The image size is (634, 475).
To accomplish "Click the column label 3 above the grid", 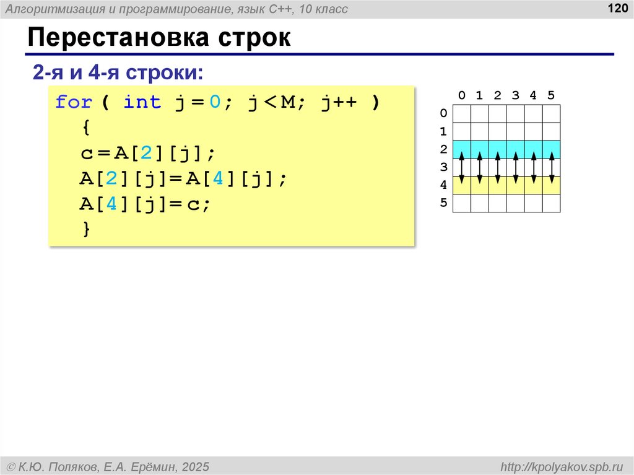I will coord(515,95).
